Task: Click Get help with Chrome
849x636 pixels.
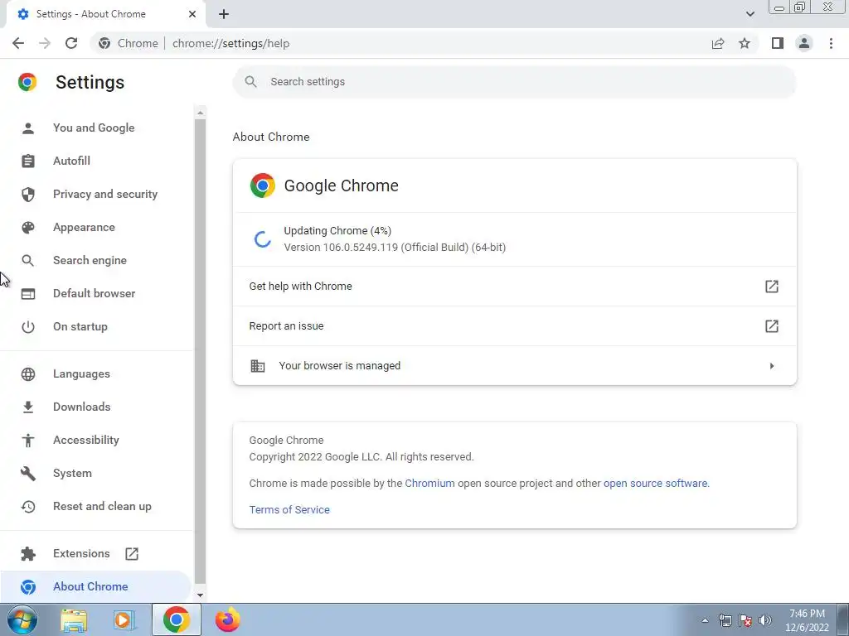Action: click(514, 286)
